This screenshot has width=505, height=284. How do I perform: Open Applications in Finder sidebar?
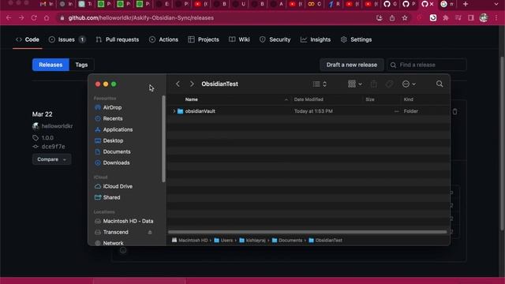point(118,129)
